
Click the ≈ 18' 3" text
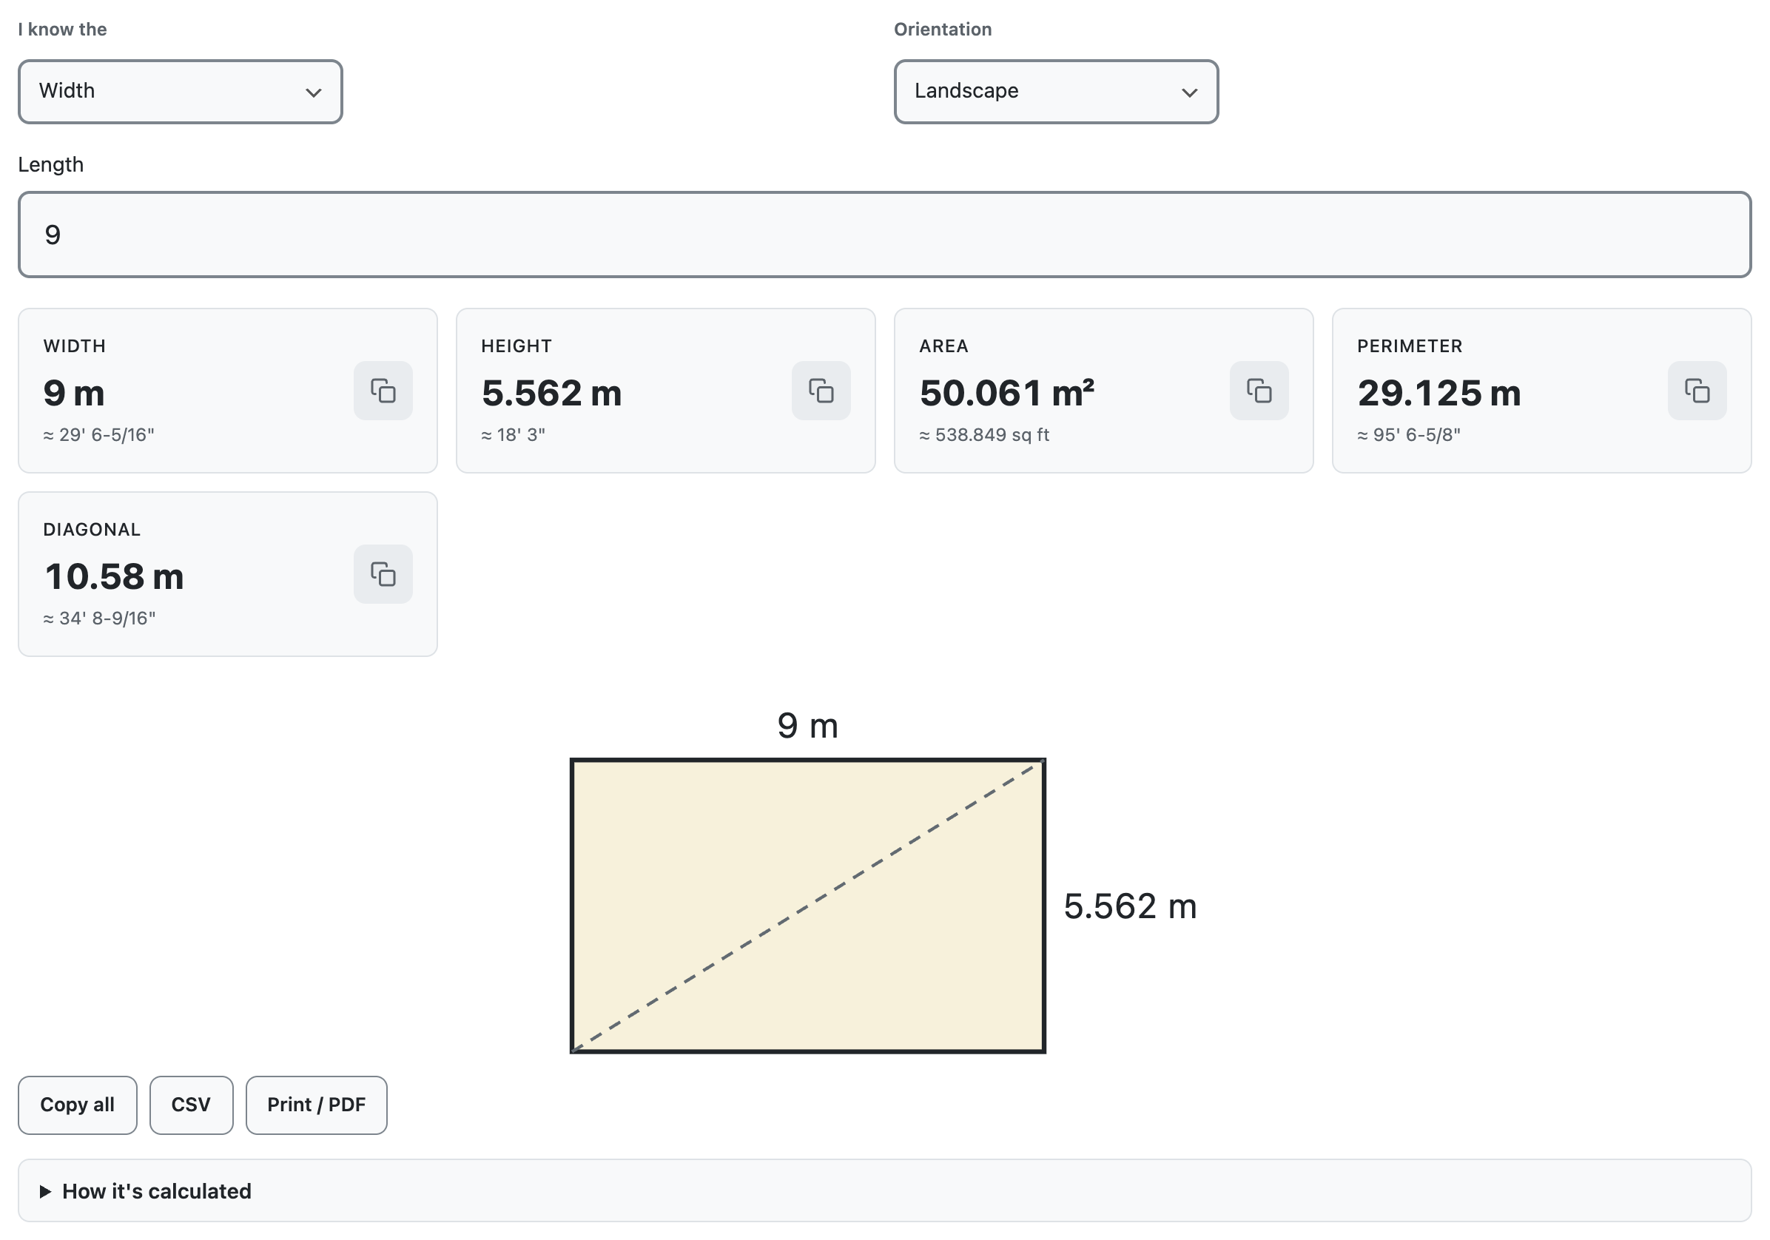[514, 436]
